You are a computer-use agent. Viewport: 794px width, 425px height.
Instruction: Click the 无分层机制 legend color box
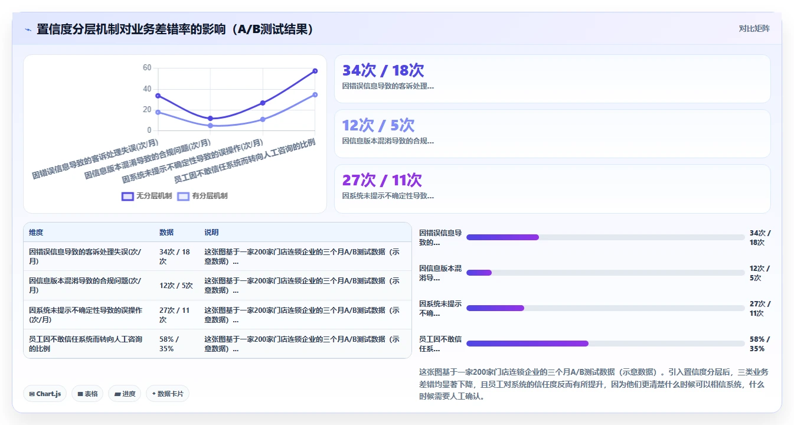pos(128,197)
